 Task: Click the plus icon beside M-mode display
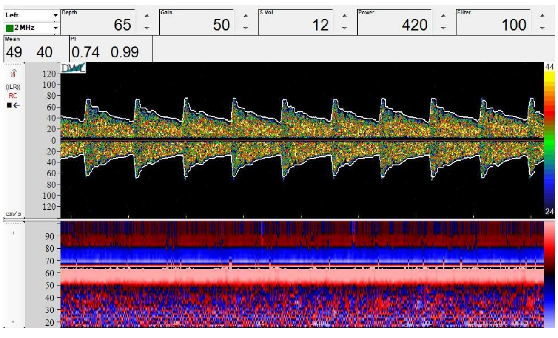point(13,233)
